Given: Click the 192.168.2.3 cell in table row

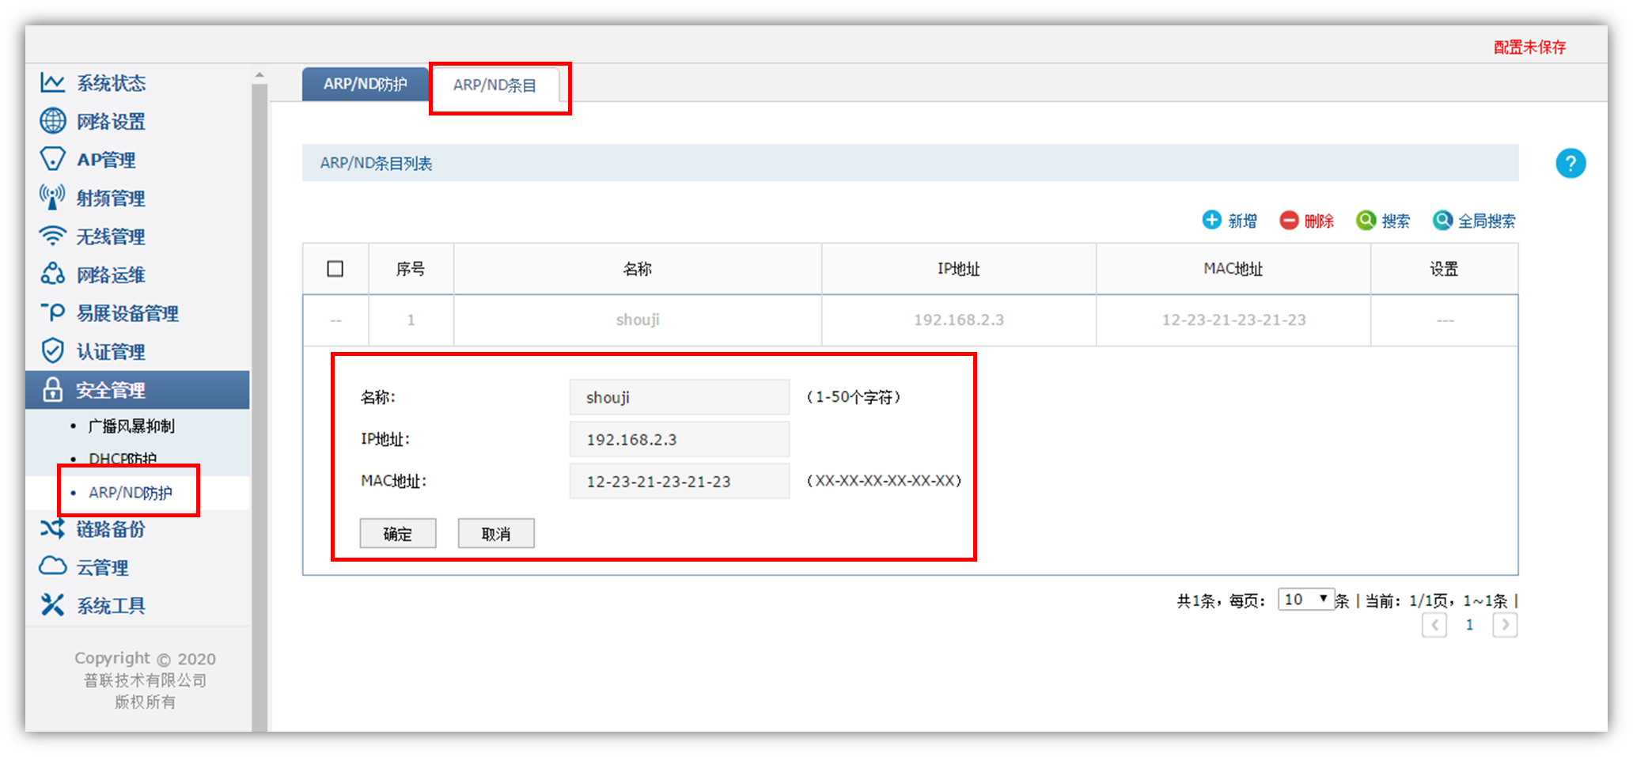Looking at the screenshot, I should (959, 320).
